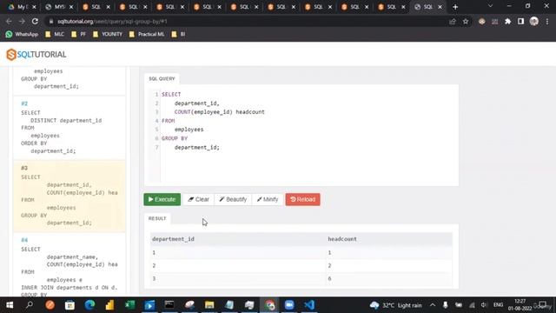556x313 pixels.
Task: Open the PF bookmarks folder
Action: [x=79, y=34]
